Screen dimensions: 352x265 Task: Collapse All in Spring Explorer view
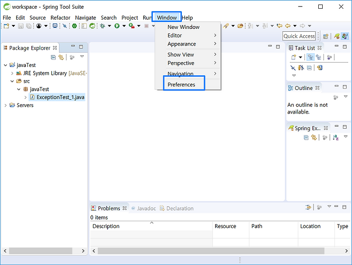click(x=306, y=137)
